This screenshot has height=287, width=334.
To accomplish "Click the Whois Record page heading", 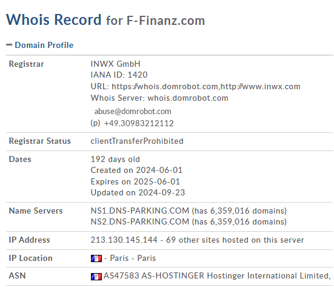I will (x=54, y=19).
